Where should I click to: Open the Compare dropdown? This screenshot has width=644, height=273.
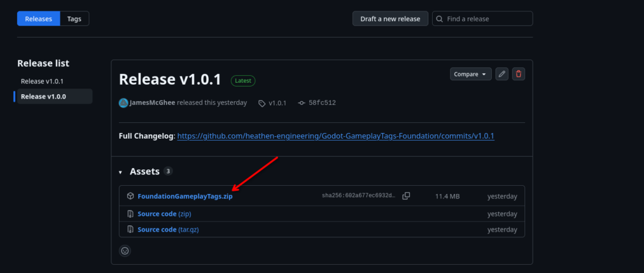tap(470, 74)
